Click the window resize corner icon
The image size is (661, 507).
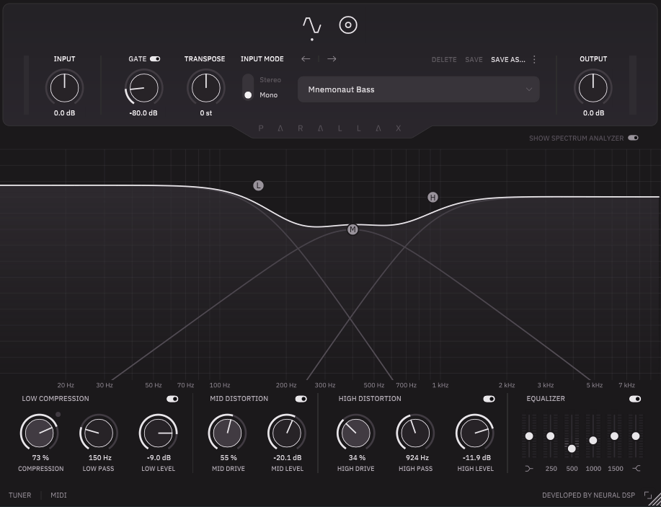(x=647, y=495)
